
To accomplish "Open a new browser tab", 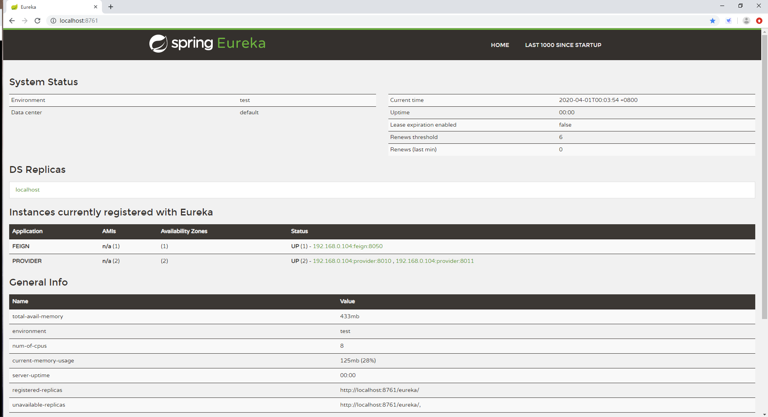I will pos(111,7).
